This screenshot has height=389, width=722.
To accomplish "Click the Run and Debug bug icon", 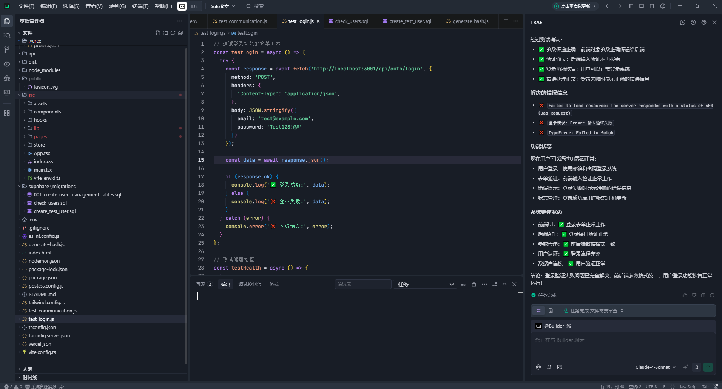I will pos(7,78).
